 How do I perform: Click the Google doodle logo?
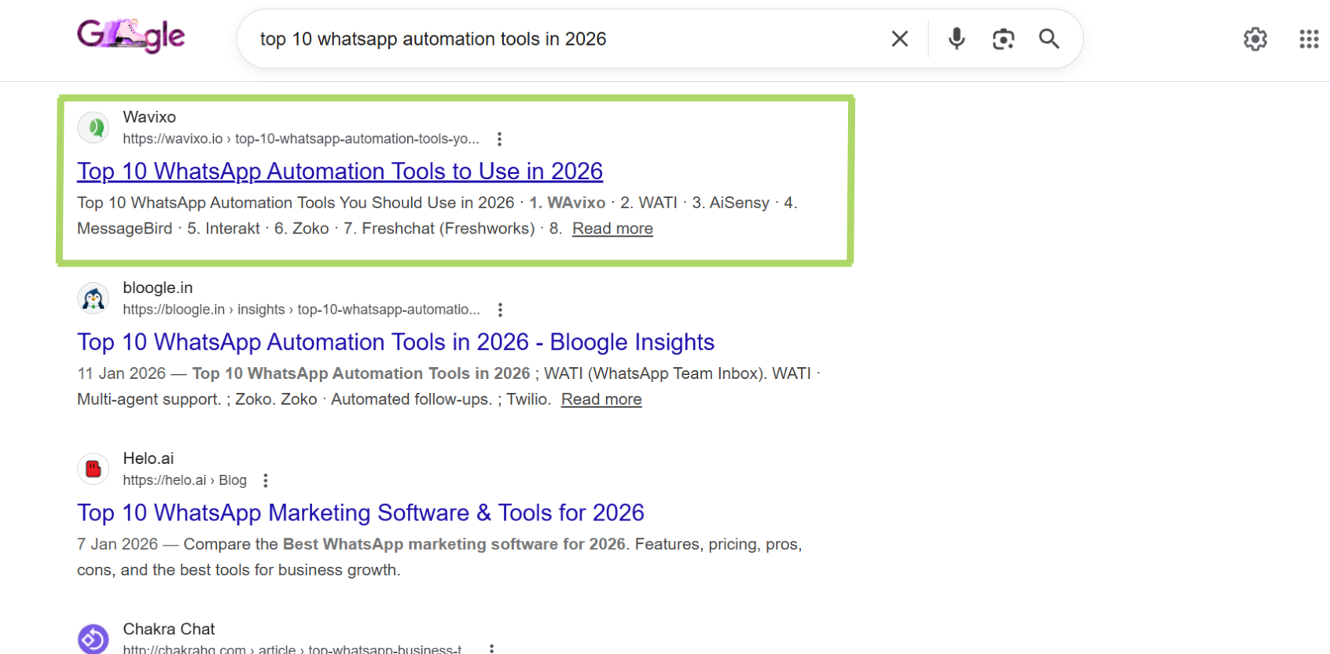[130, 36]
